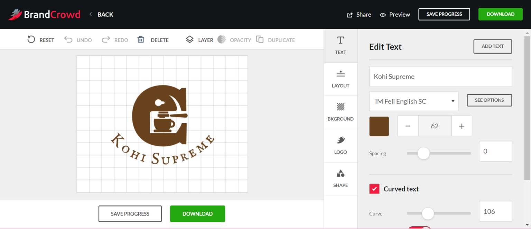Viewport: 531px width, 229px height.
Task: Click the green DOWNLOAD button
Action: [x=500, y=14]
